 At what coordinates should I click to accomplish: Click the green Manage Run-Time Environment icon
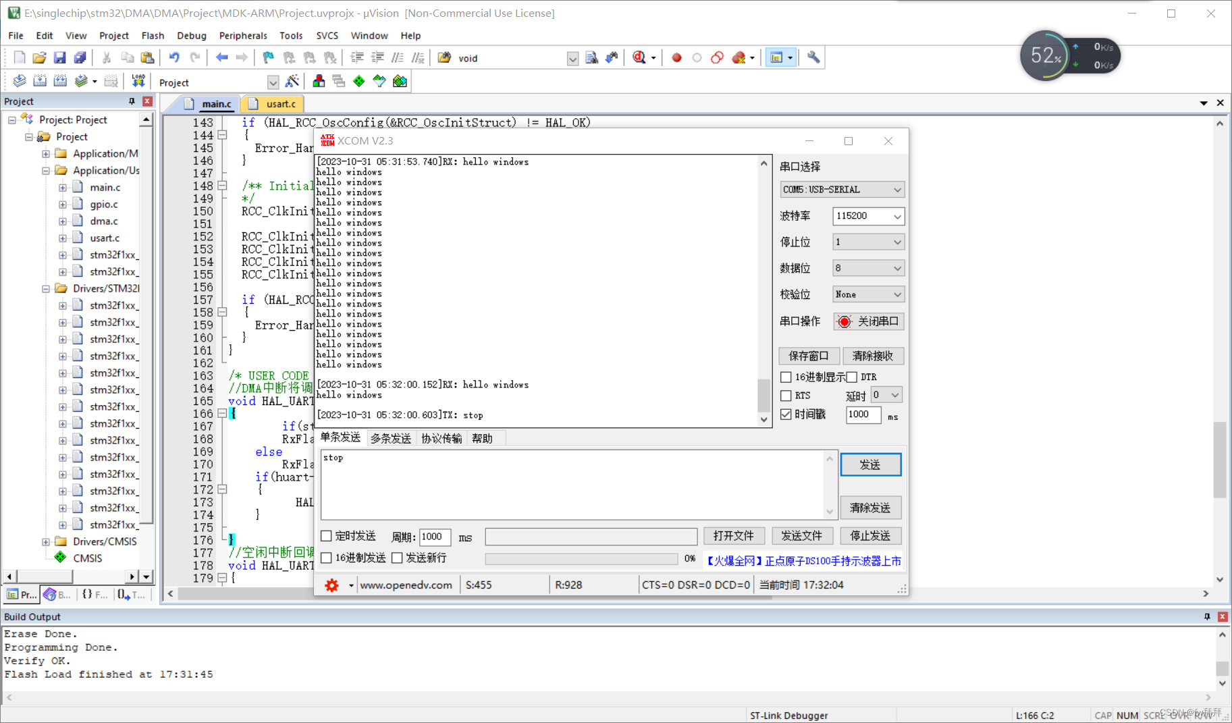359,82
